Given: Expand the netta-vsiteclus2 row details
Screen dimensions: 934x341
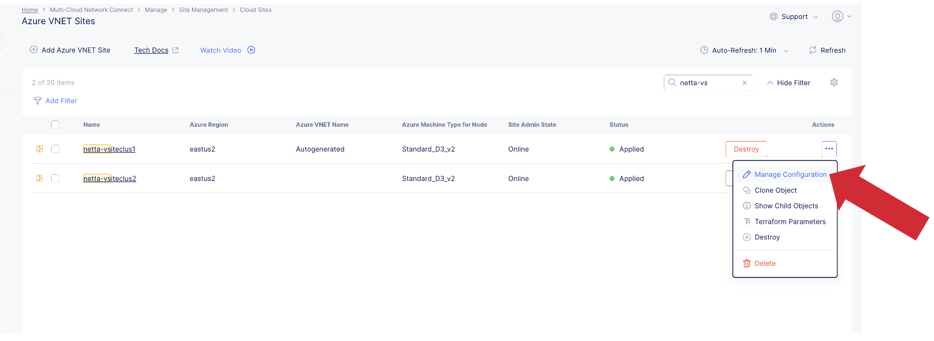Looking at the screenshot, I should coord(40,178).
